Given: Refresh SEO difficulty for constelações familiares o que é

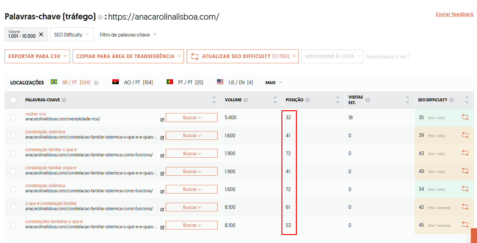Looking at the screenshot, I should (x=465, y=225).
